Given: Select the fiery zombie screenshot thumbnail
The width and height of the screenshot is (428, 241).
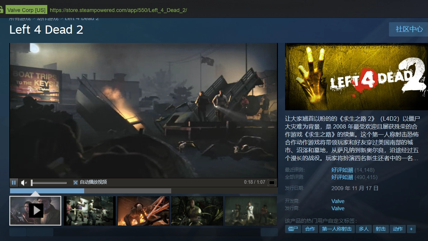Looking at the screenshot, I should click(x=143, y=211).
